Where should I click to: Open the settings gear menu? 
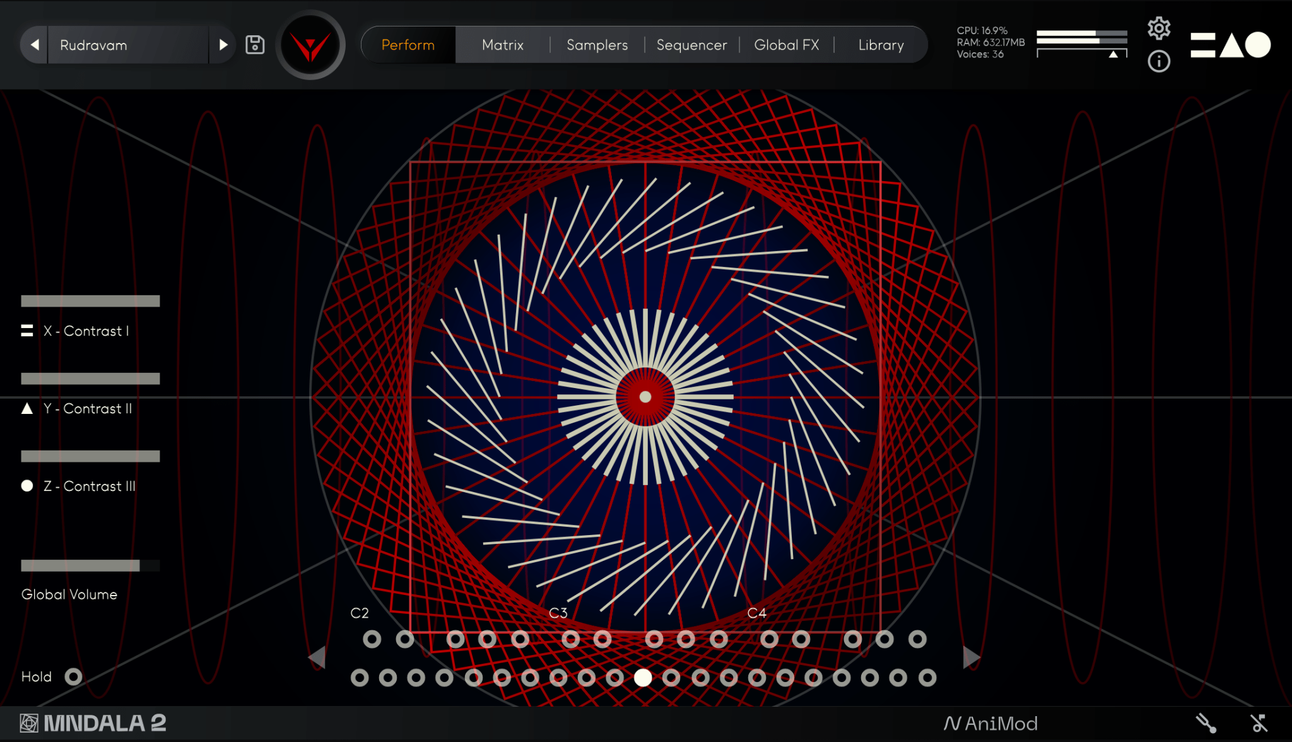pos(1159,28)
